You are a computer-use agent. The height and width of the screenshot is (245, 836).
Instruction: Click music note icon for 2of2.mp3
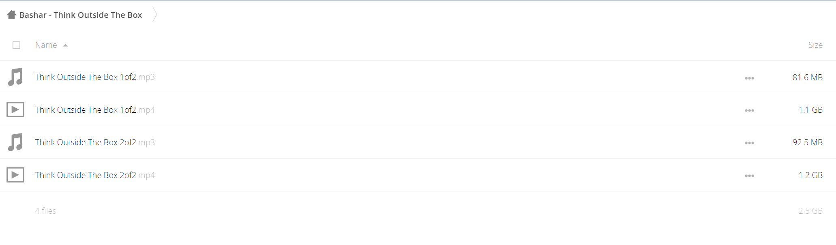click(15, 142)
